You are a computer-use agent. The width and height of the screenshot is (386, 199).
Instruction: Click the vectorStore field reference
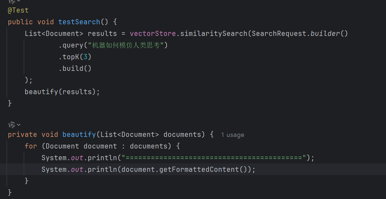tap(153, 34)
